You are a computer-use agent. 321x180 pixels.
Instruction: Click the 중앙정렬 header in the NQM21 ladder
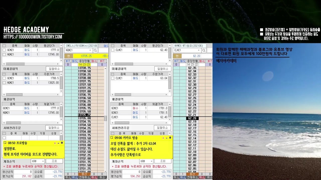84,61
